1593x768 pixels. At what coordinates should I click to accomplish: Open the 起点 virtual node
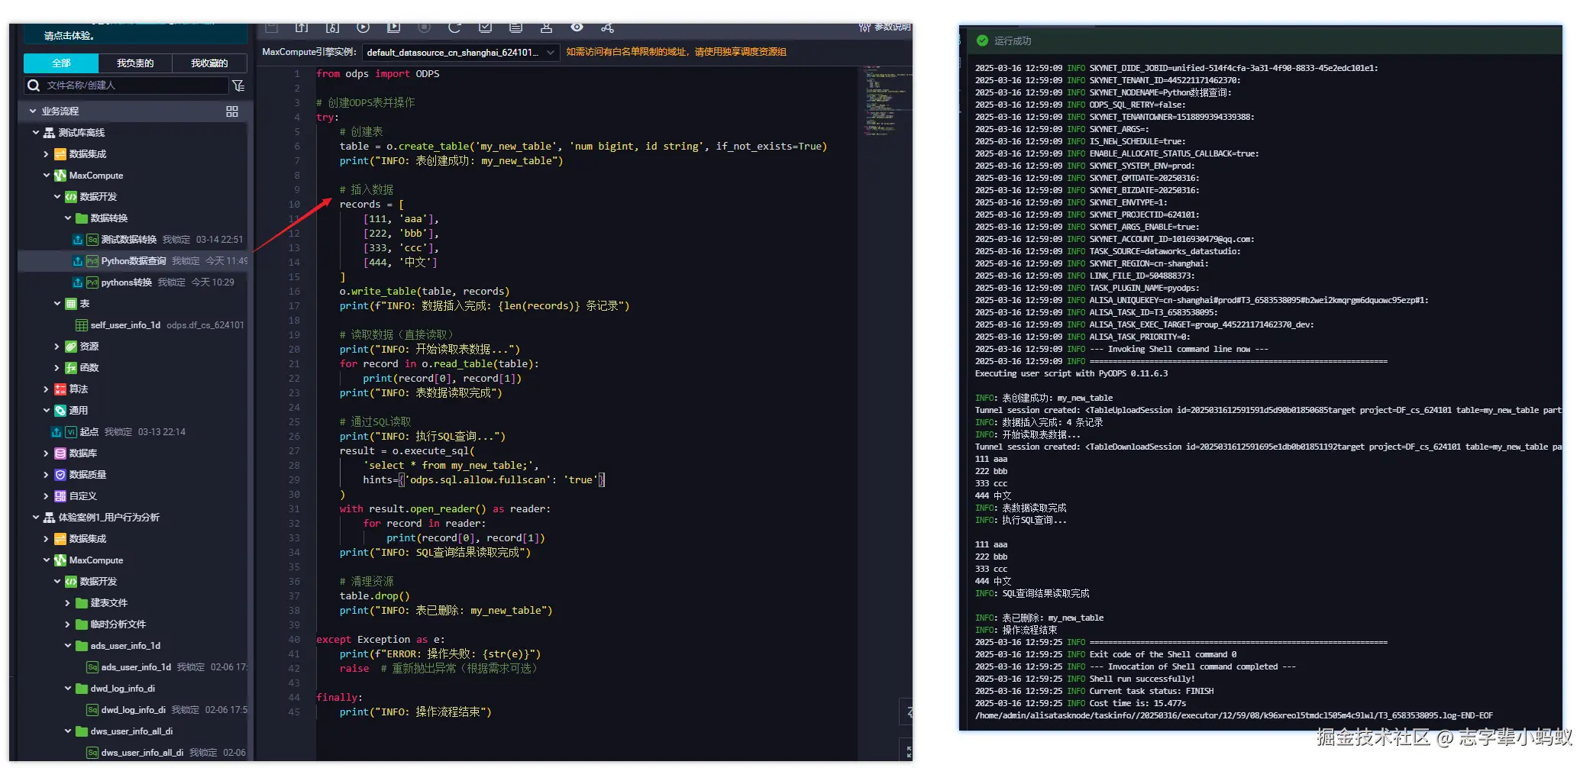89,432
